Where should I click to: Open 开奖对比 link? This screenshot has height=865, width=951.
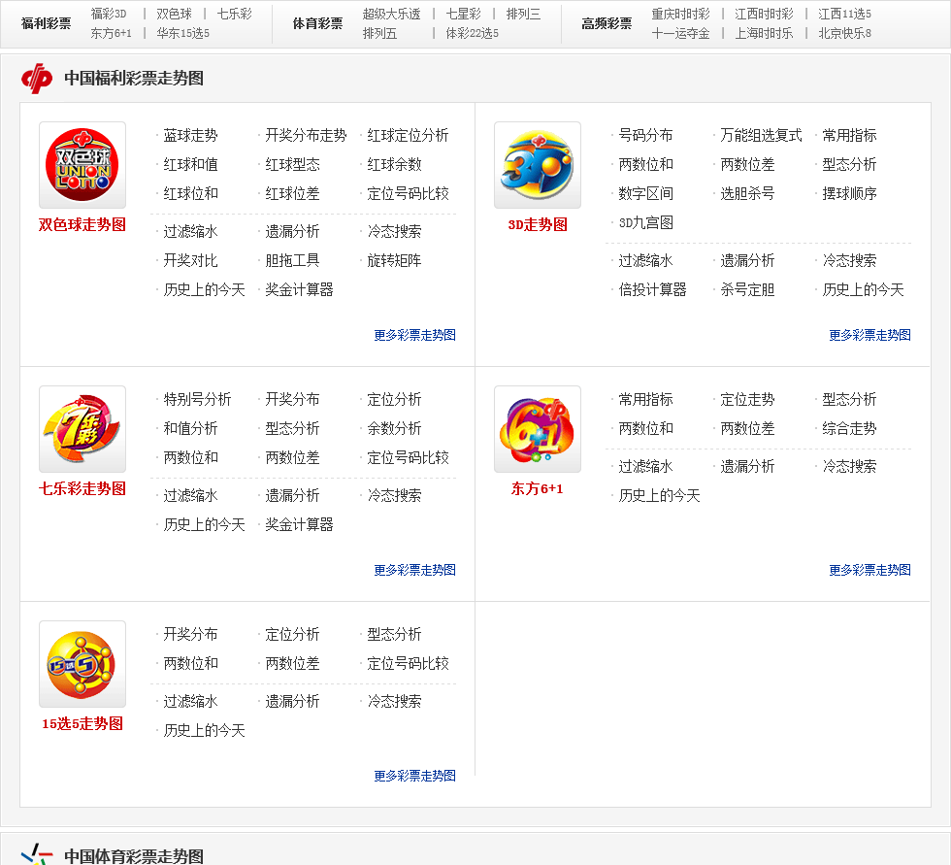[190, 260]
